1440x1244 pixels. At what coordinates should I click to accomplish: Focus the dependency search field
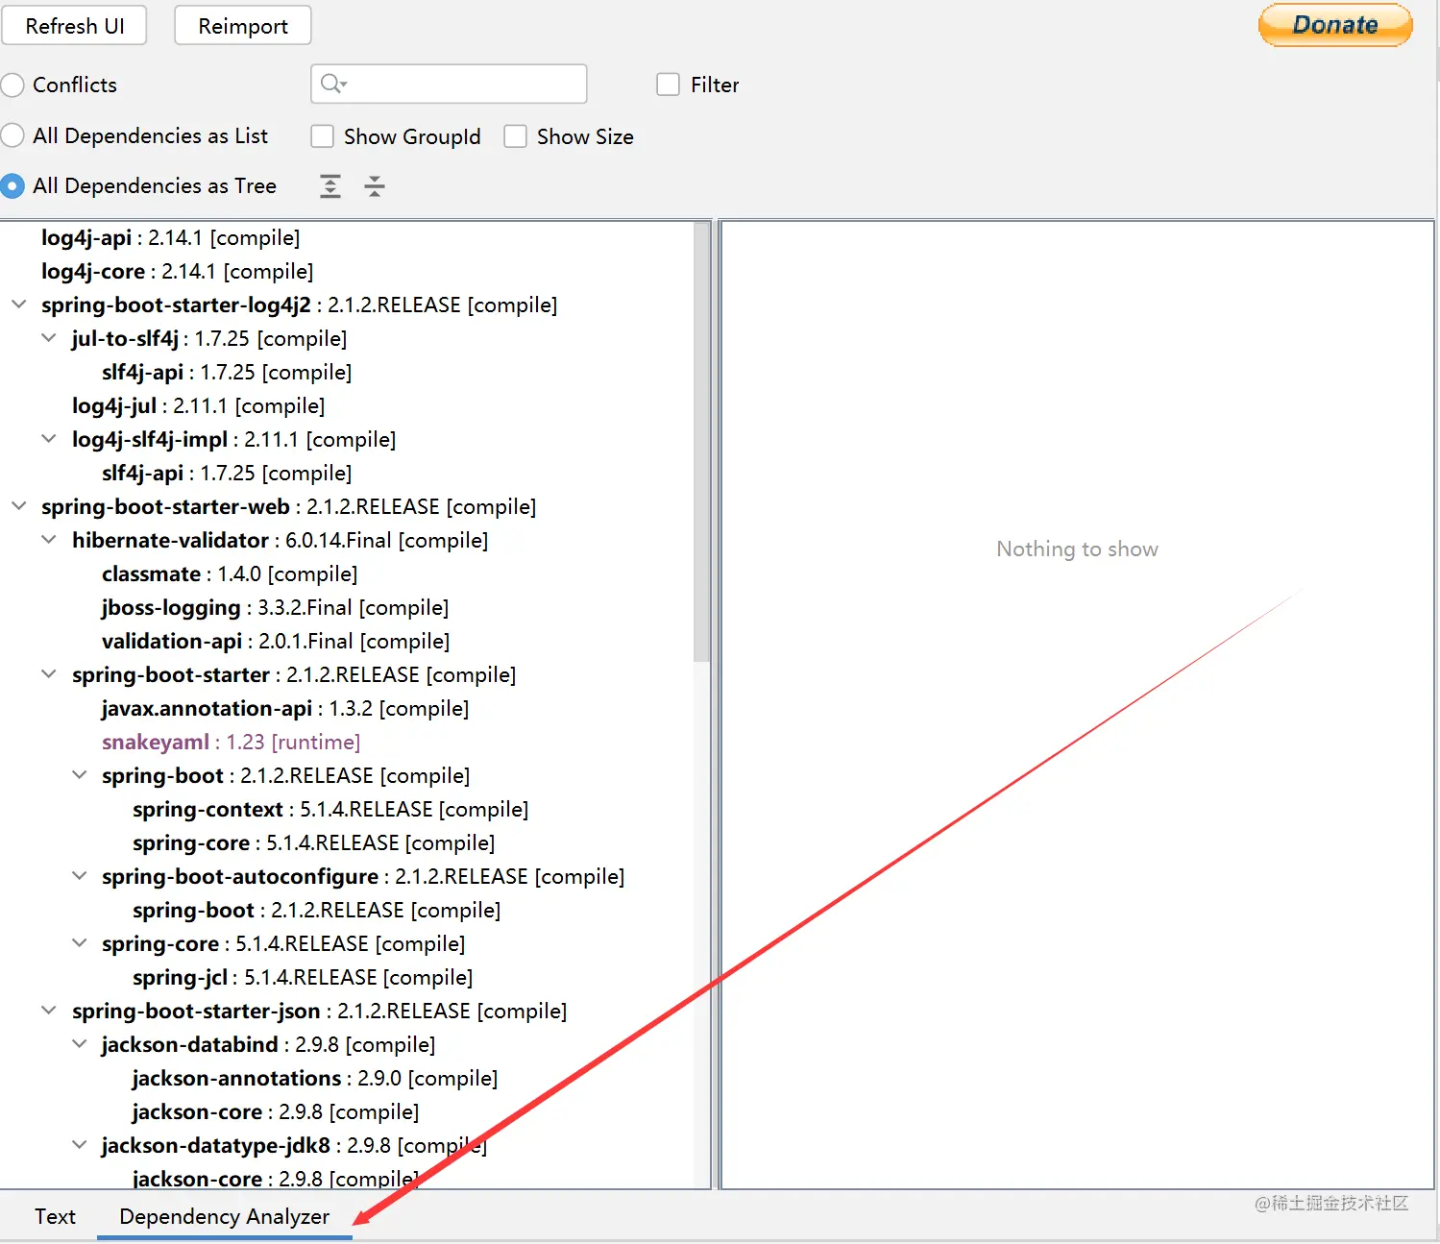(449, 84)
